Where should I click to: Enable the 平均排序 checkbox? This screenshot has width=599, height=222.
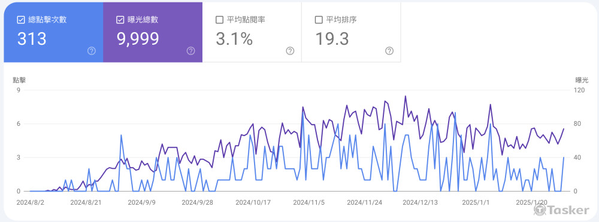319,20
